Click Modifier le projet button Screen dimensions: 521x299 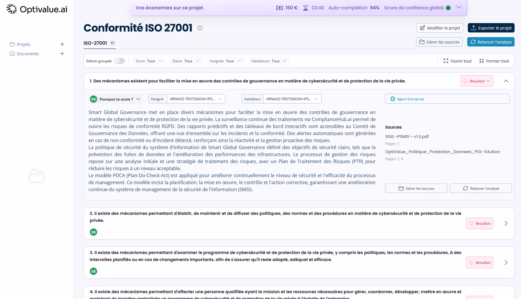[440, 28]
